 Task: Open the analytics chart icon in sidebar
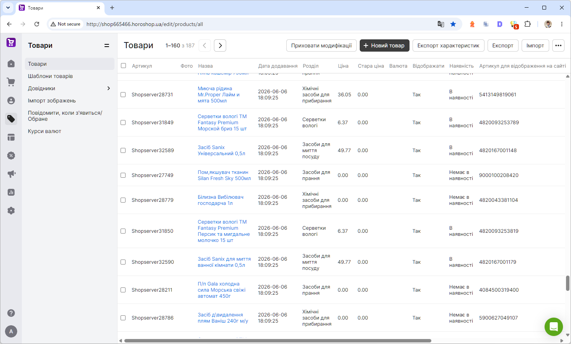click(11, 192)
